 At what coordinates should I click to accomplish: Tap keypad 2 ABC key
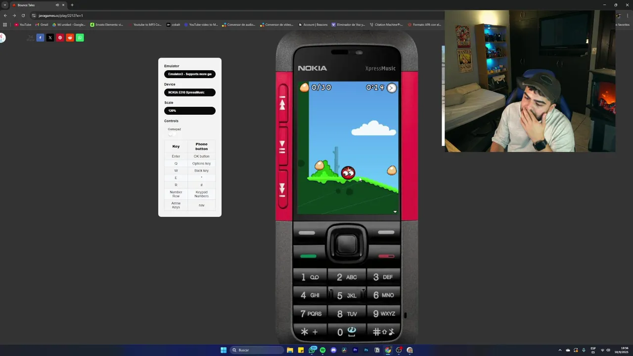[347, 277]
